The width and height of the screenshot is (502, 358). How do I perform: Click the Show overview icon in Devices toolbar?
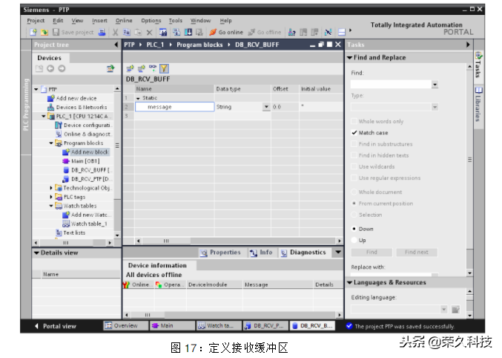pos(110,68)
